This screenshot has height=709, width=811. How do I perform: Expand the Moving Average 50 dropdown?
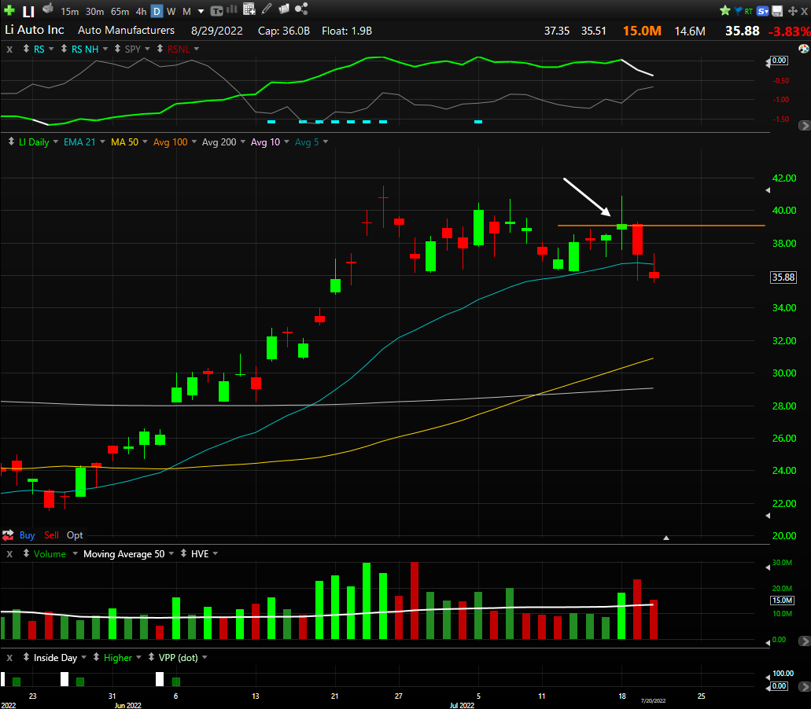click(x=171, y=554)
